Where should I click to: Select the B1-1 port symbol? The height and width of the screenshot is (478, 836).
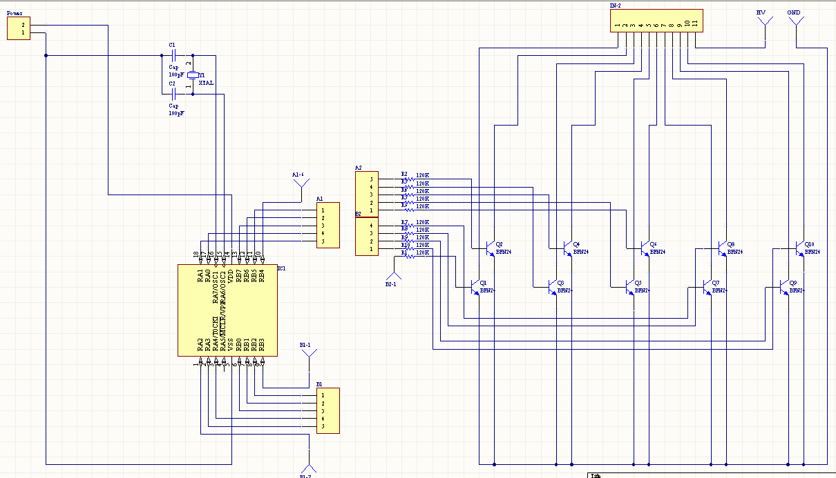310,353
